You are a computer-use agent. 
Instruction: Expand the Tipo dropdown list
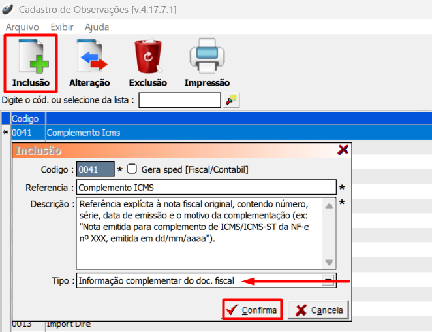click(x=329, y=281)
